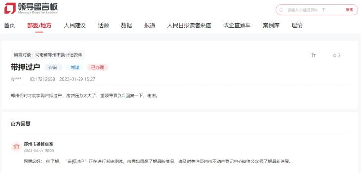Click the 城建 tag
This screenshot has height=186, width=362.
[75, 68]
